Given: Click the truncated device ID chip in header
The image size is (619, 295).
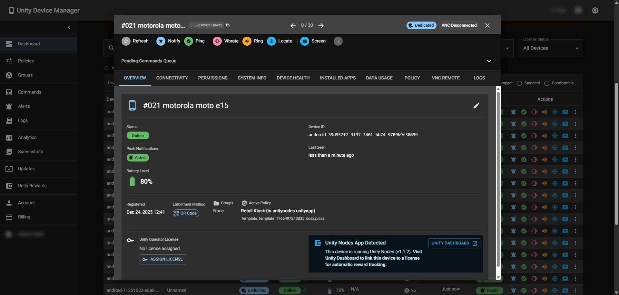Looking at the screenshot, I should 206,25.
